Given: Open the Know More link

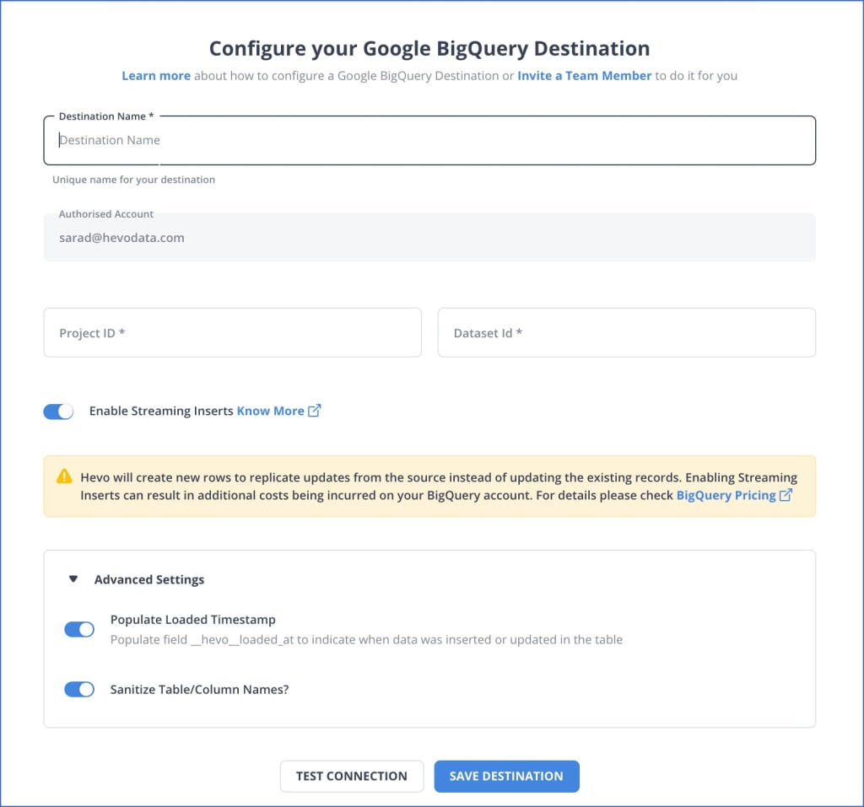Looking at the screenshot, I should click(271, 411).
